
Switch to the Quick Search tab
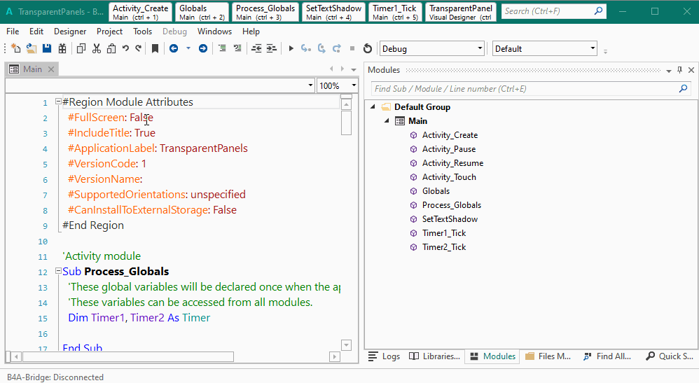point(670,356)
